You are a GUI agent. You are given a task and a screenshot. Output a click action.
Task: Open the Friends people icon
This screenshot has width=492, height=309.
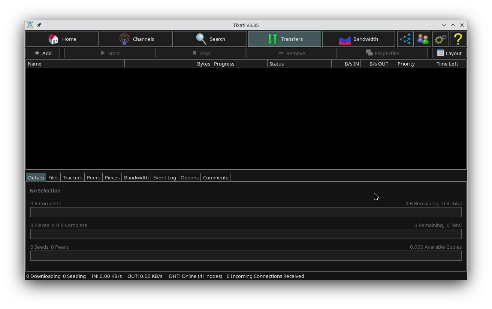(x=423, y=39)
